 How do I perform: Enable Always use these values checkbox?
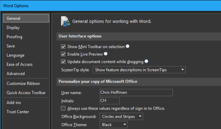coord(63,108)
